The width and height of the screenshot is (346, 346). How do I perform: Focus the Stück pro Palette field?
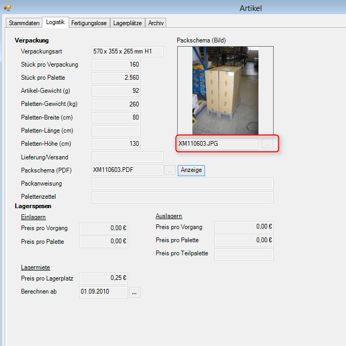coord(116,78)
